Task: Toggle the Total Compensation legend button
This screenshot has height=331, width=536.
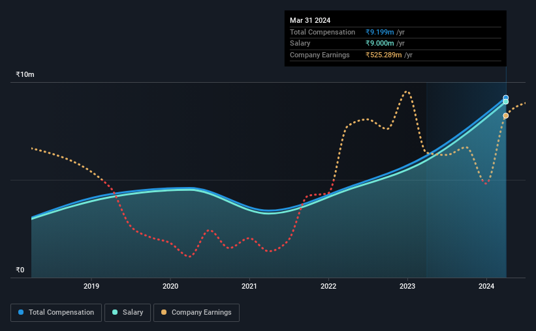Action: coord(56,313)
